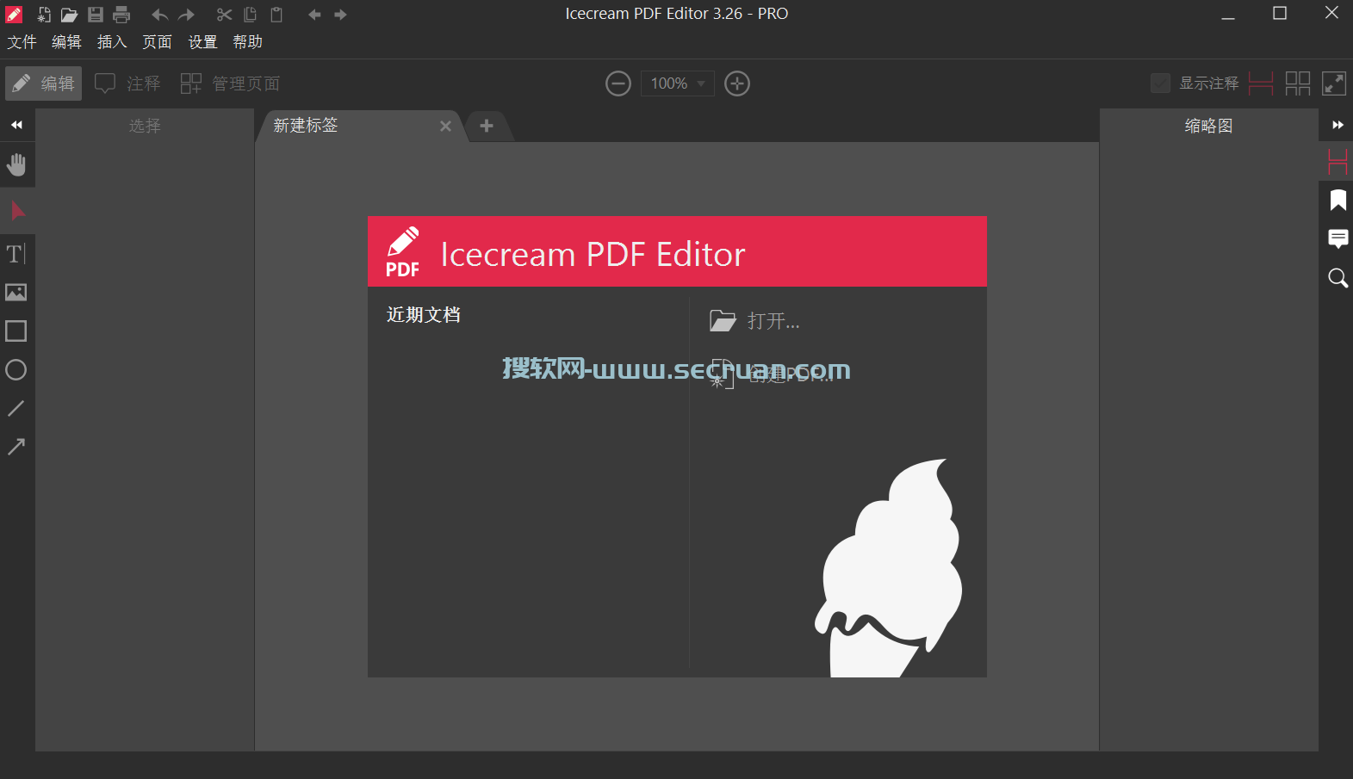Viewport: 1353px width, 779px height.
Task: Click the save disk icon in title bar
Action: click(x=96, y=15)
